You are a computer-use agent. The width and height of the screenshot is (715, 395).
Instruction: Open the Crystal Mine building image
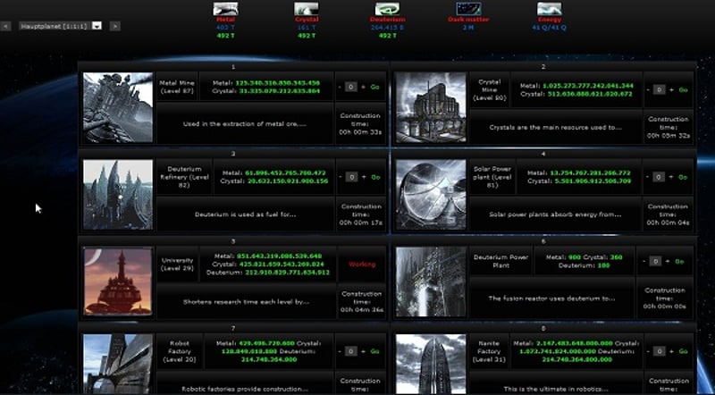[431, 107]
